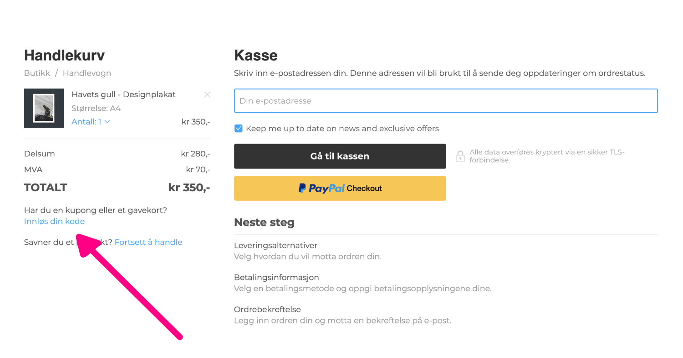Open the Havets gull - Designplakat product title
This screenshot has height=358, width=683.
tap(123, 94)
